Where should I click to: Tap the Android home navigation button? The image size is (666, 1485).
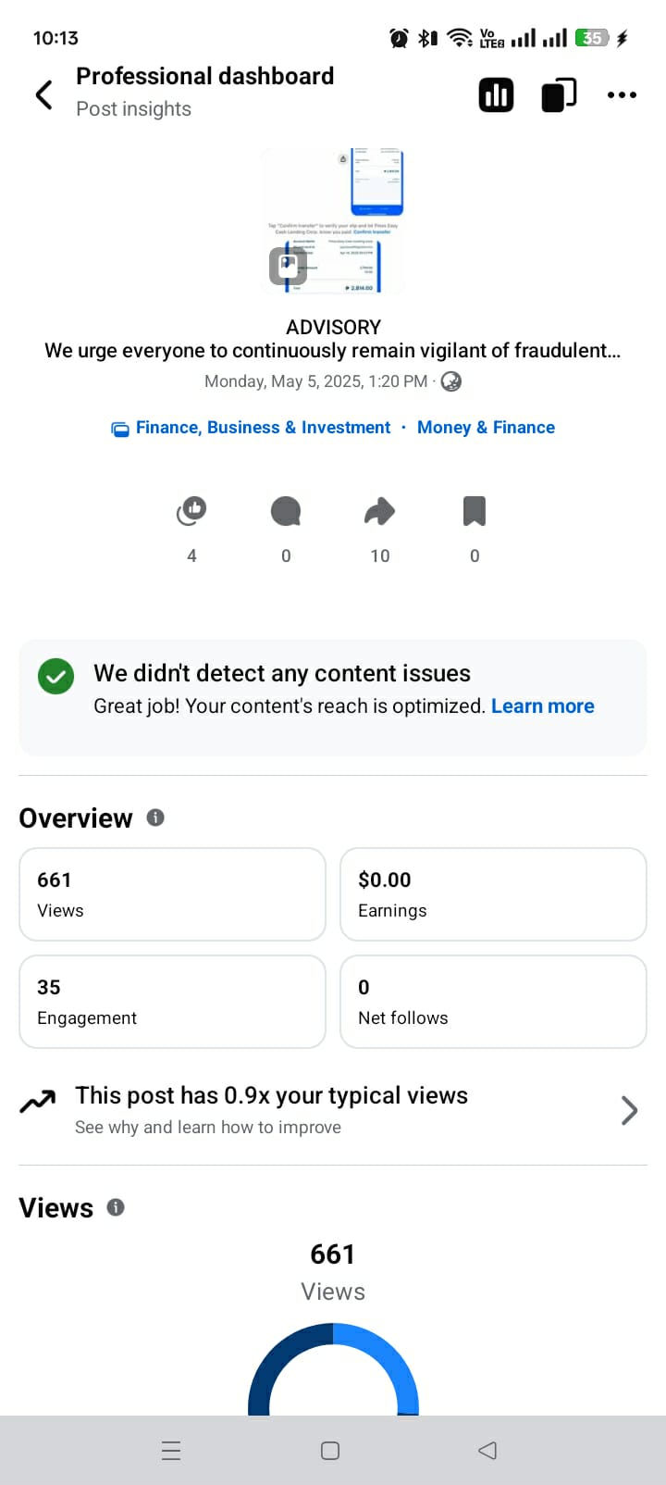pos(330,1451)
